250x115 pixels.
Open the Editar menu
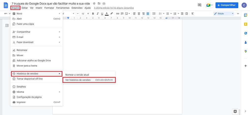25,8
